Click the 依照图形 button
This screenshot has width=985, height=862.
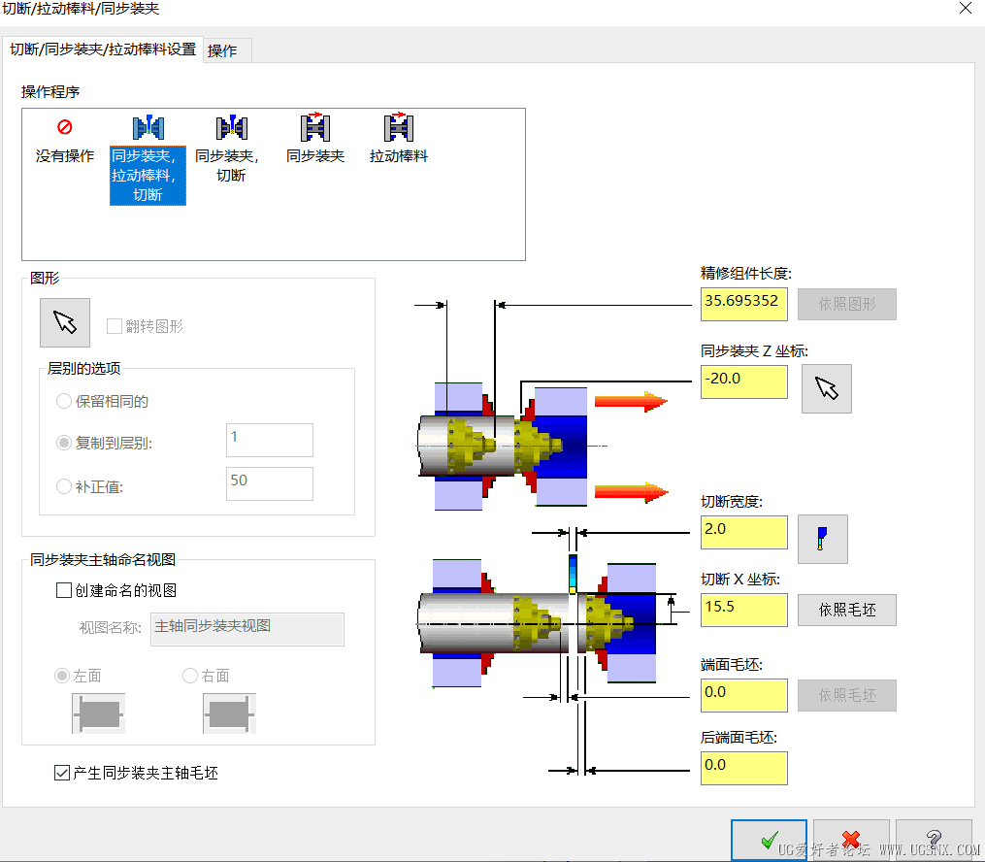(847, 304)
